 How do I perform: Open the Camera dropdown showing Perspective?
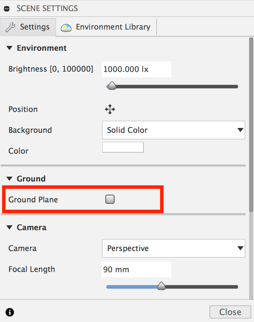(173, 248)
